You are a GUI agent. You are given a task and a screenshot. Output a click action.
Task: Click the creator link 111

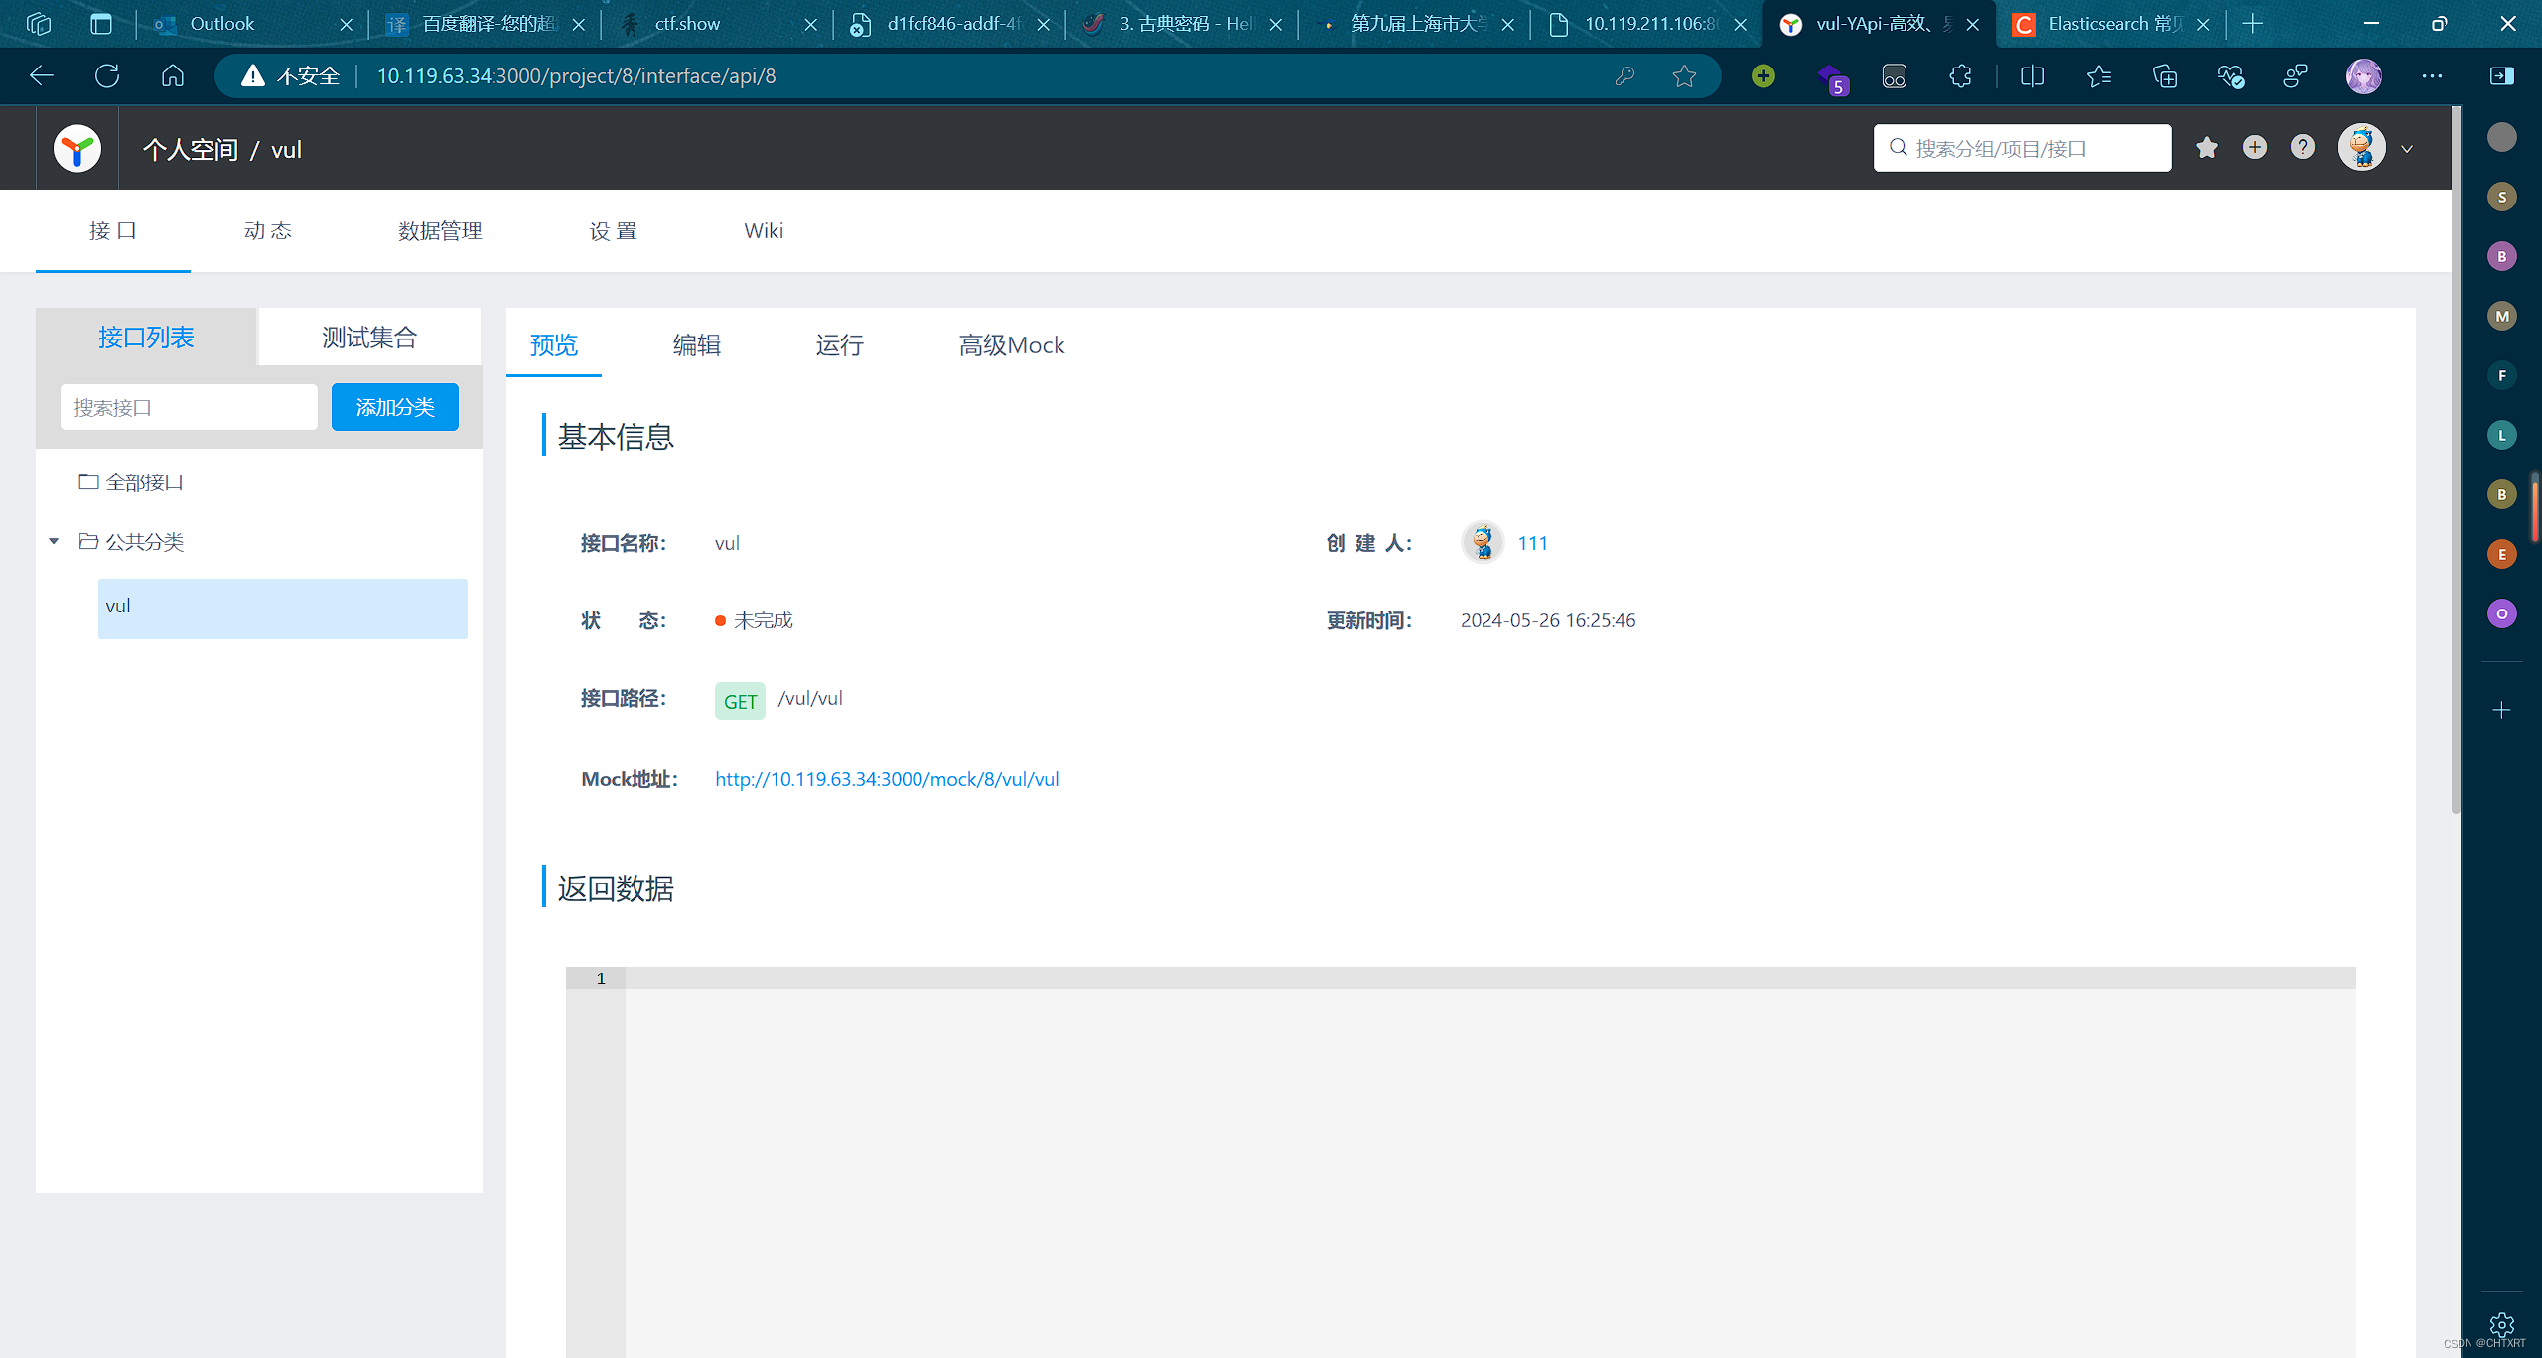pos(1533,543)
